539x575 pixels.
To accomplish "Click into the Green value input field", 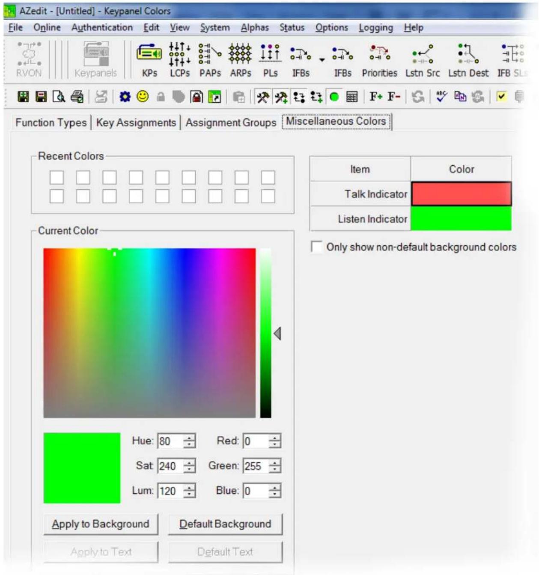I will [x=256, y=466].
